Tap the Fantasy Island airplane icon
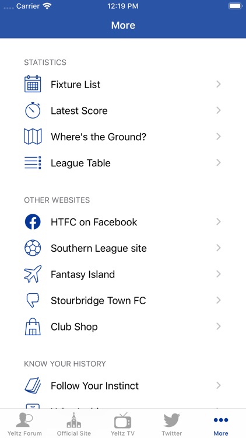Screen dimensions: 246x438 (33, 274)
